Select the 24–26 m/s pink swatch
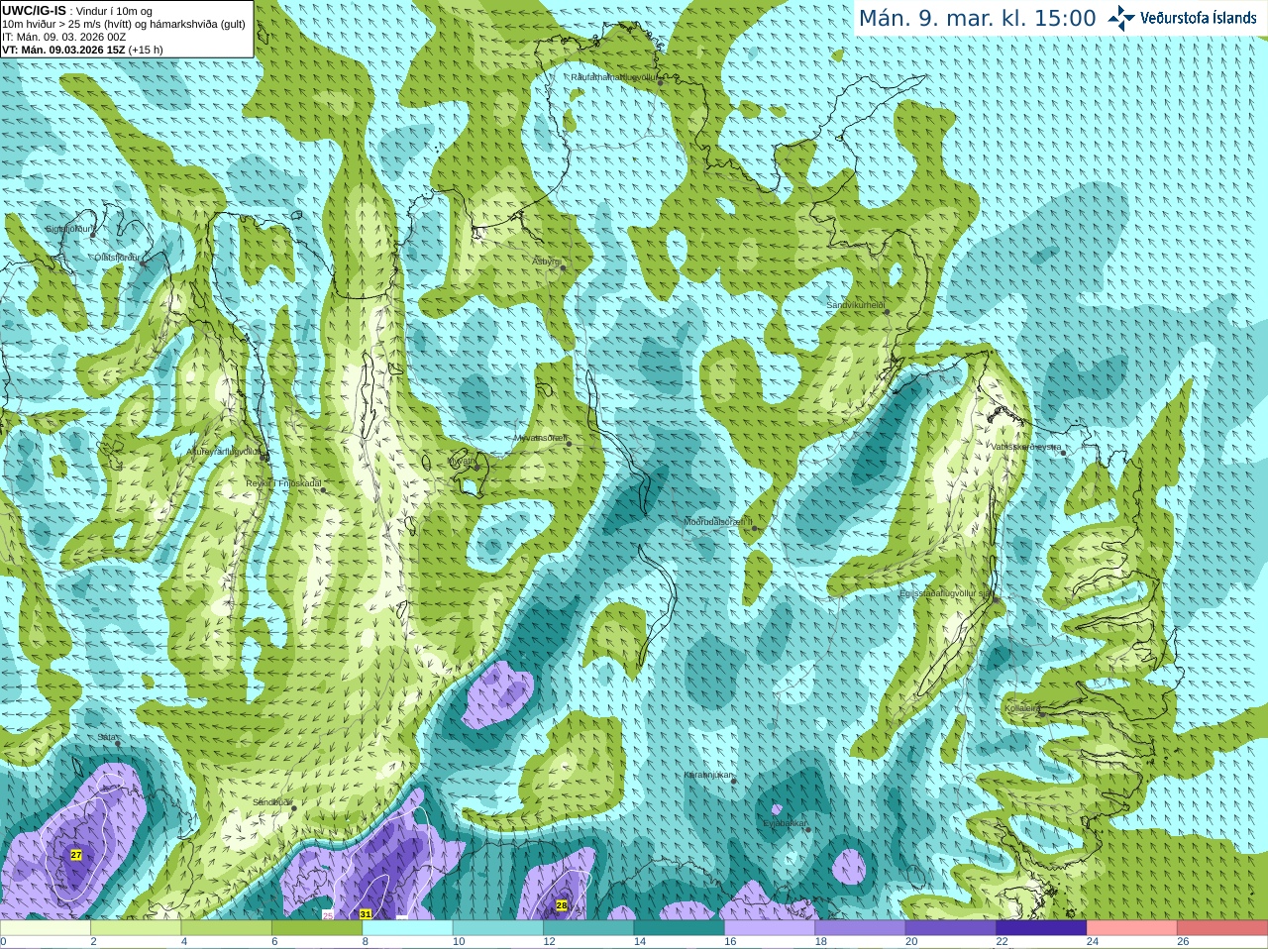1268x949 pixels. click(x=1132, y=928)
